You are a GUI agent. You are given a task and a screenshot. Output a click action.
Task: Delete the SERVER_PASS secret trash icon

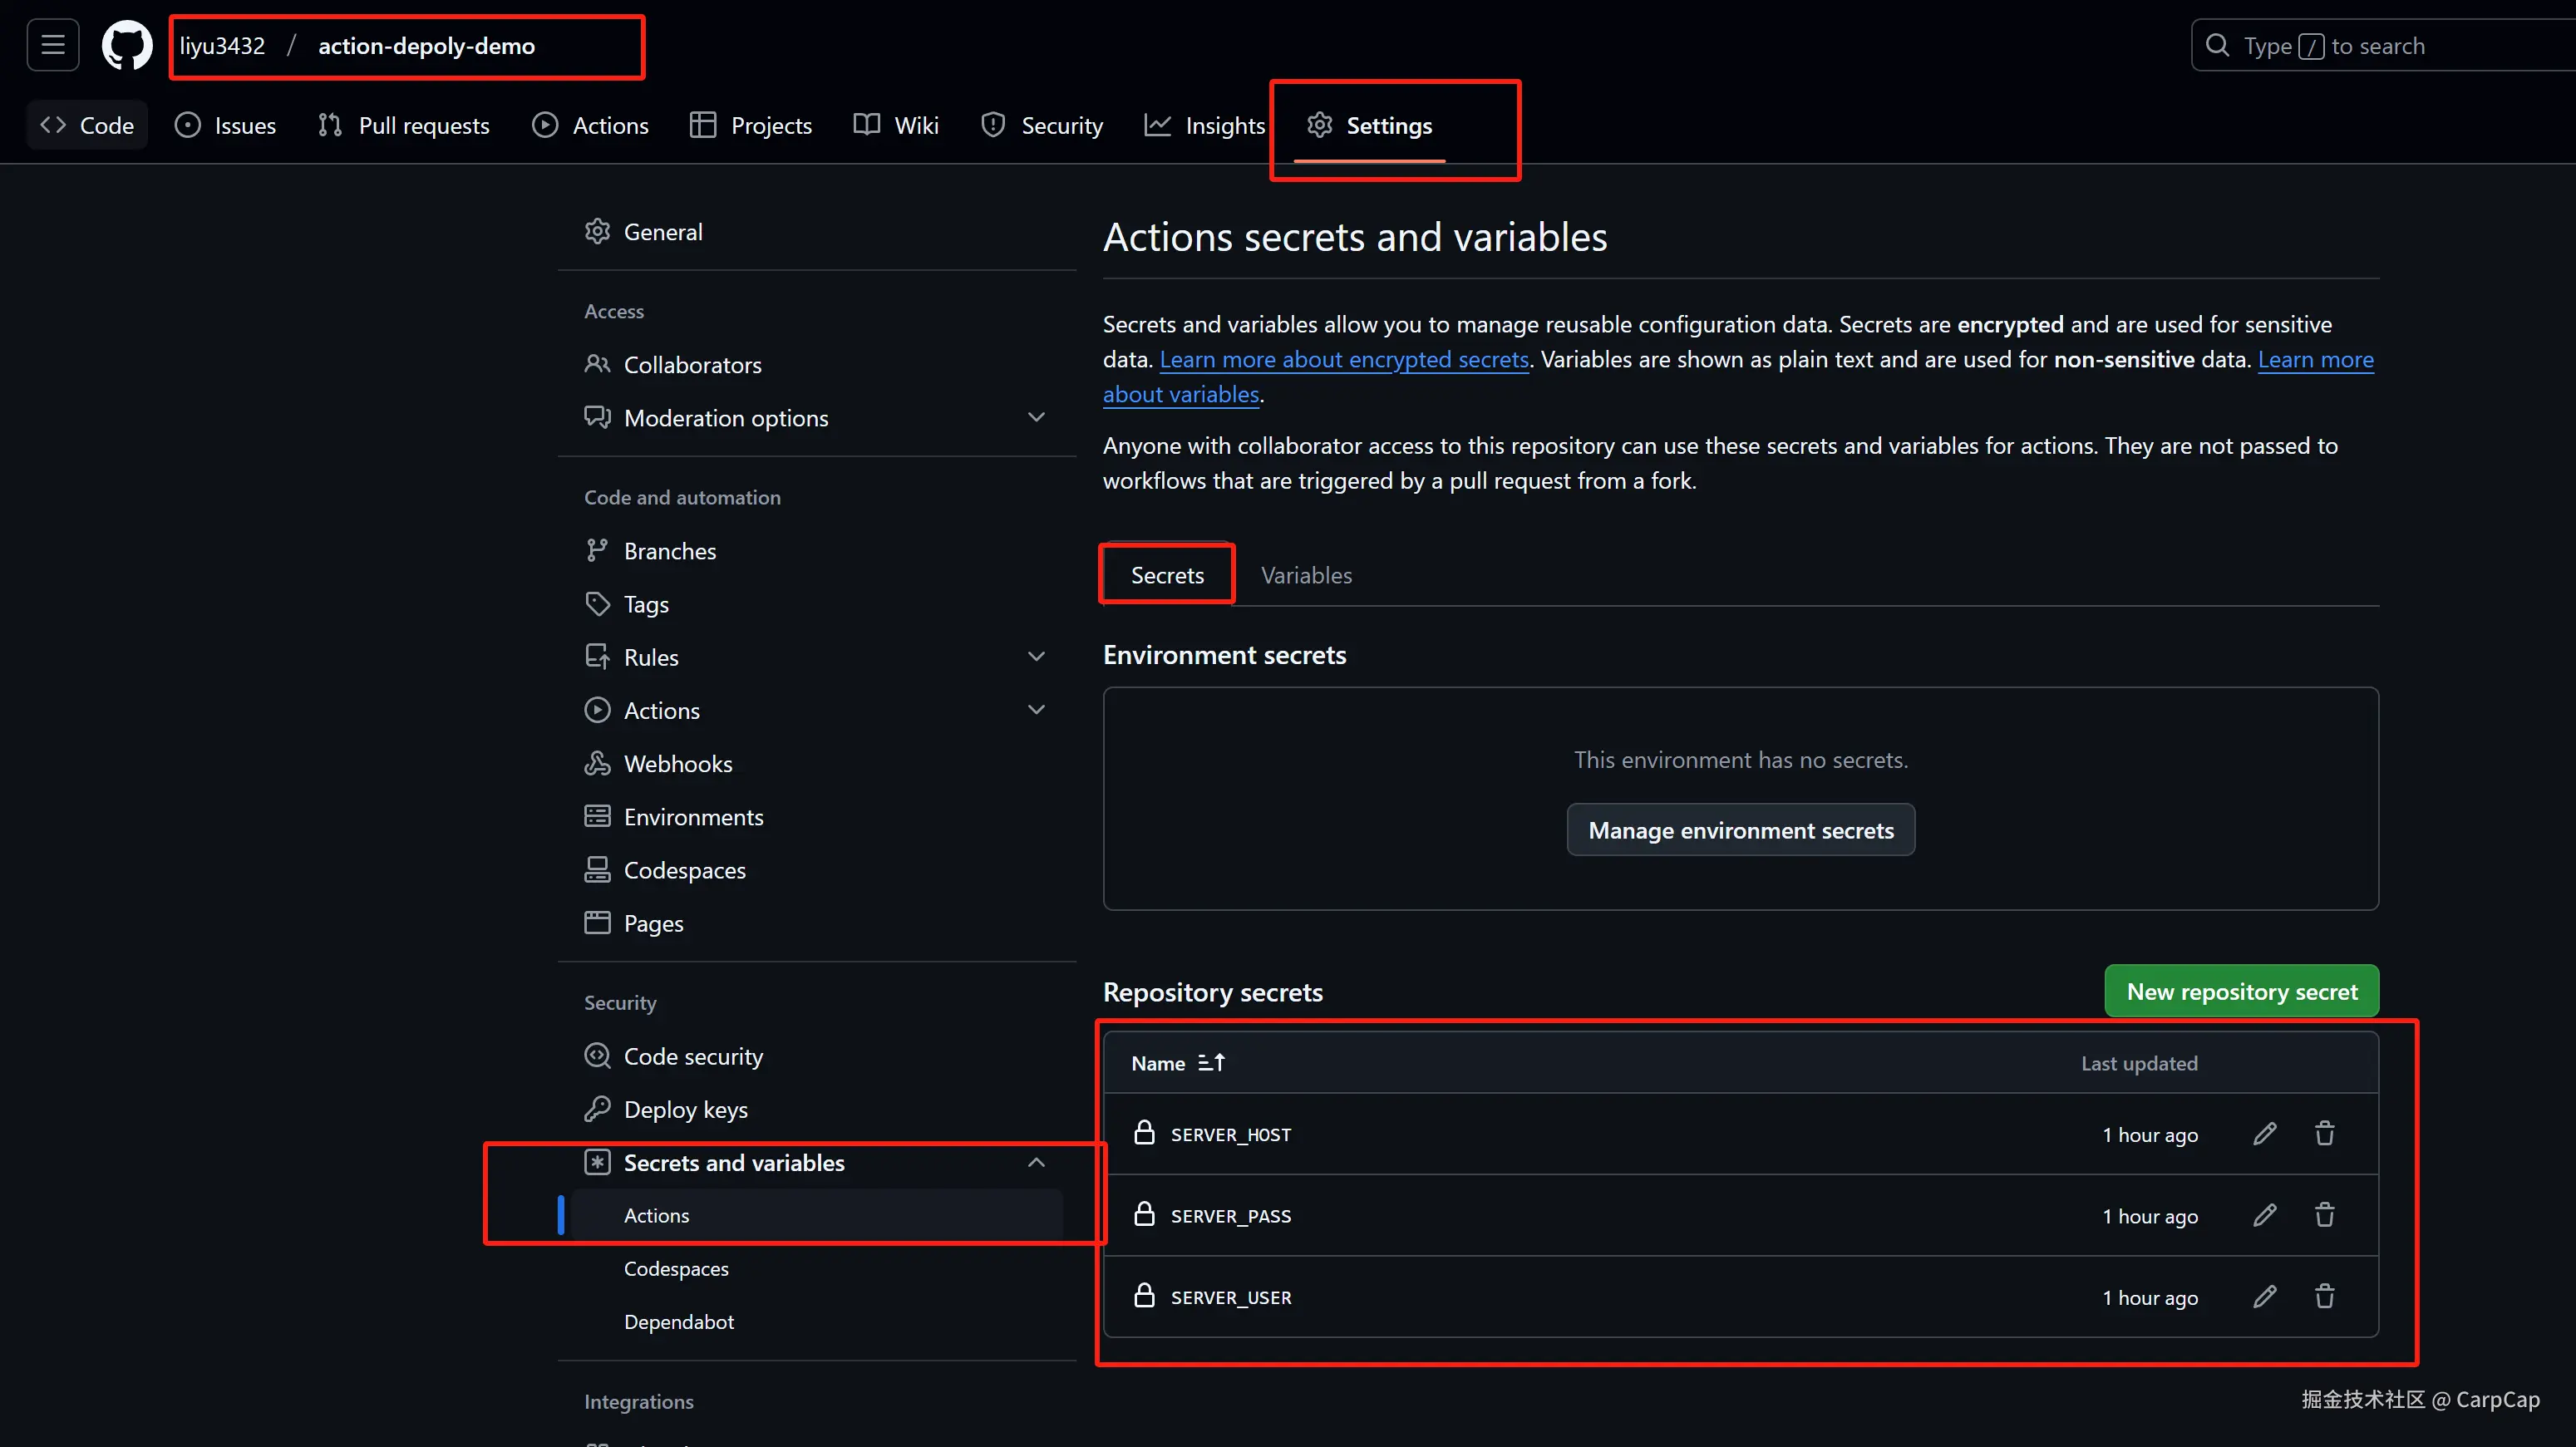coord(2324,1215)
